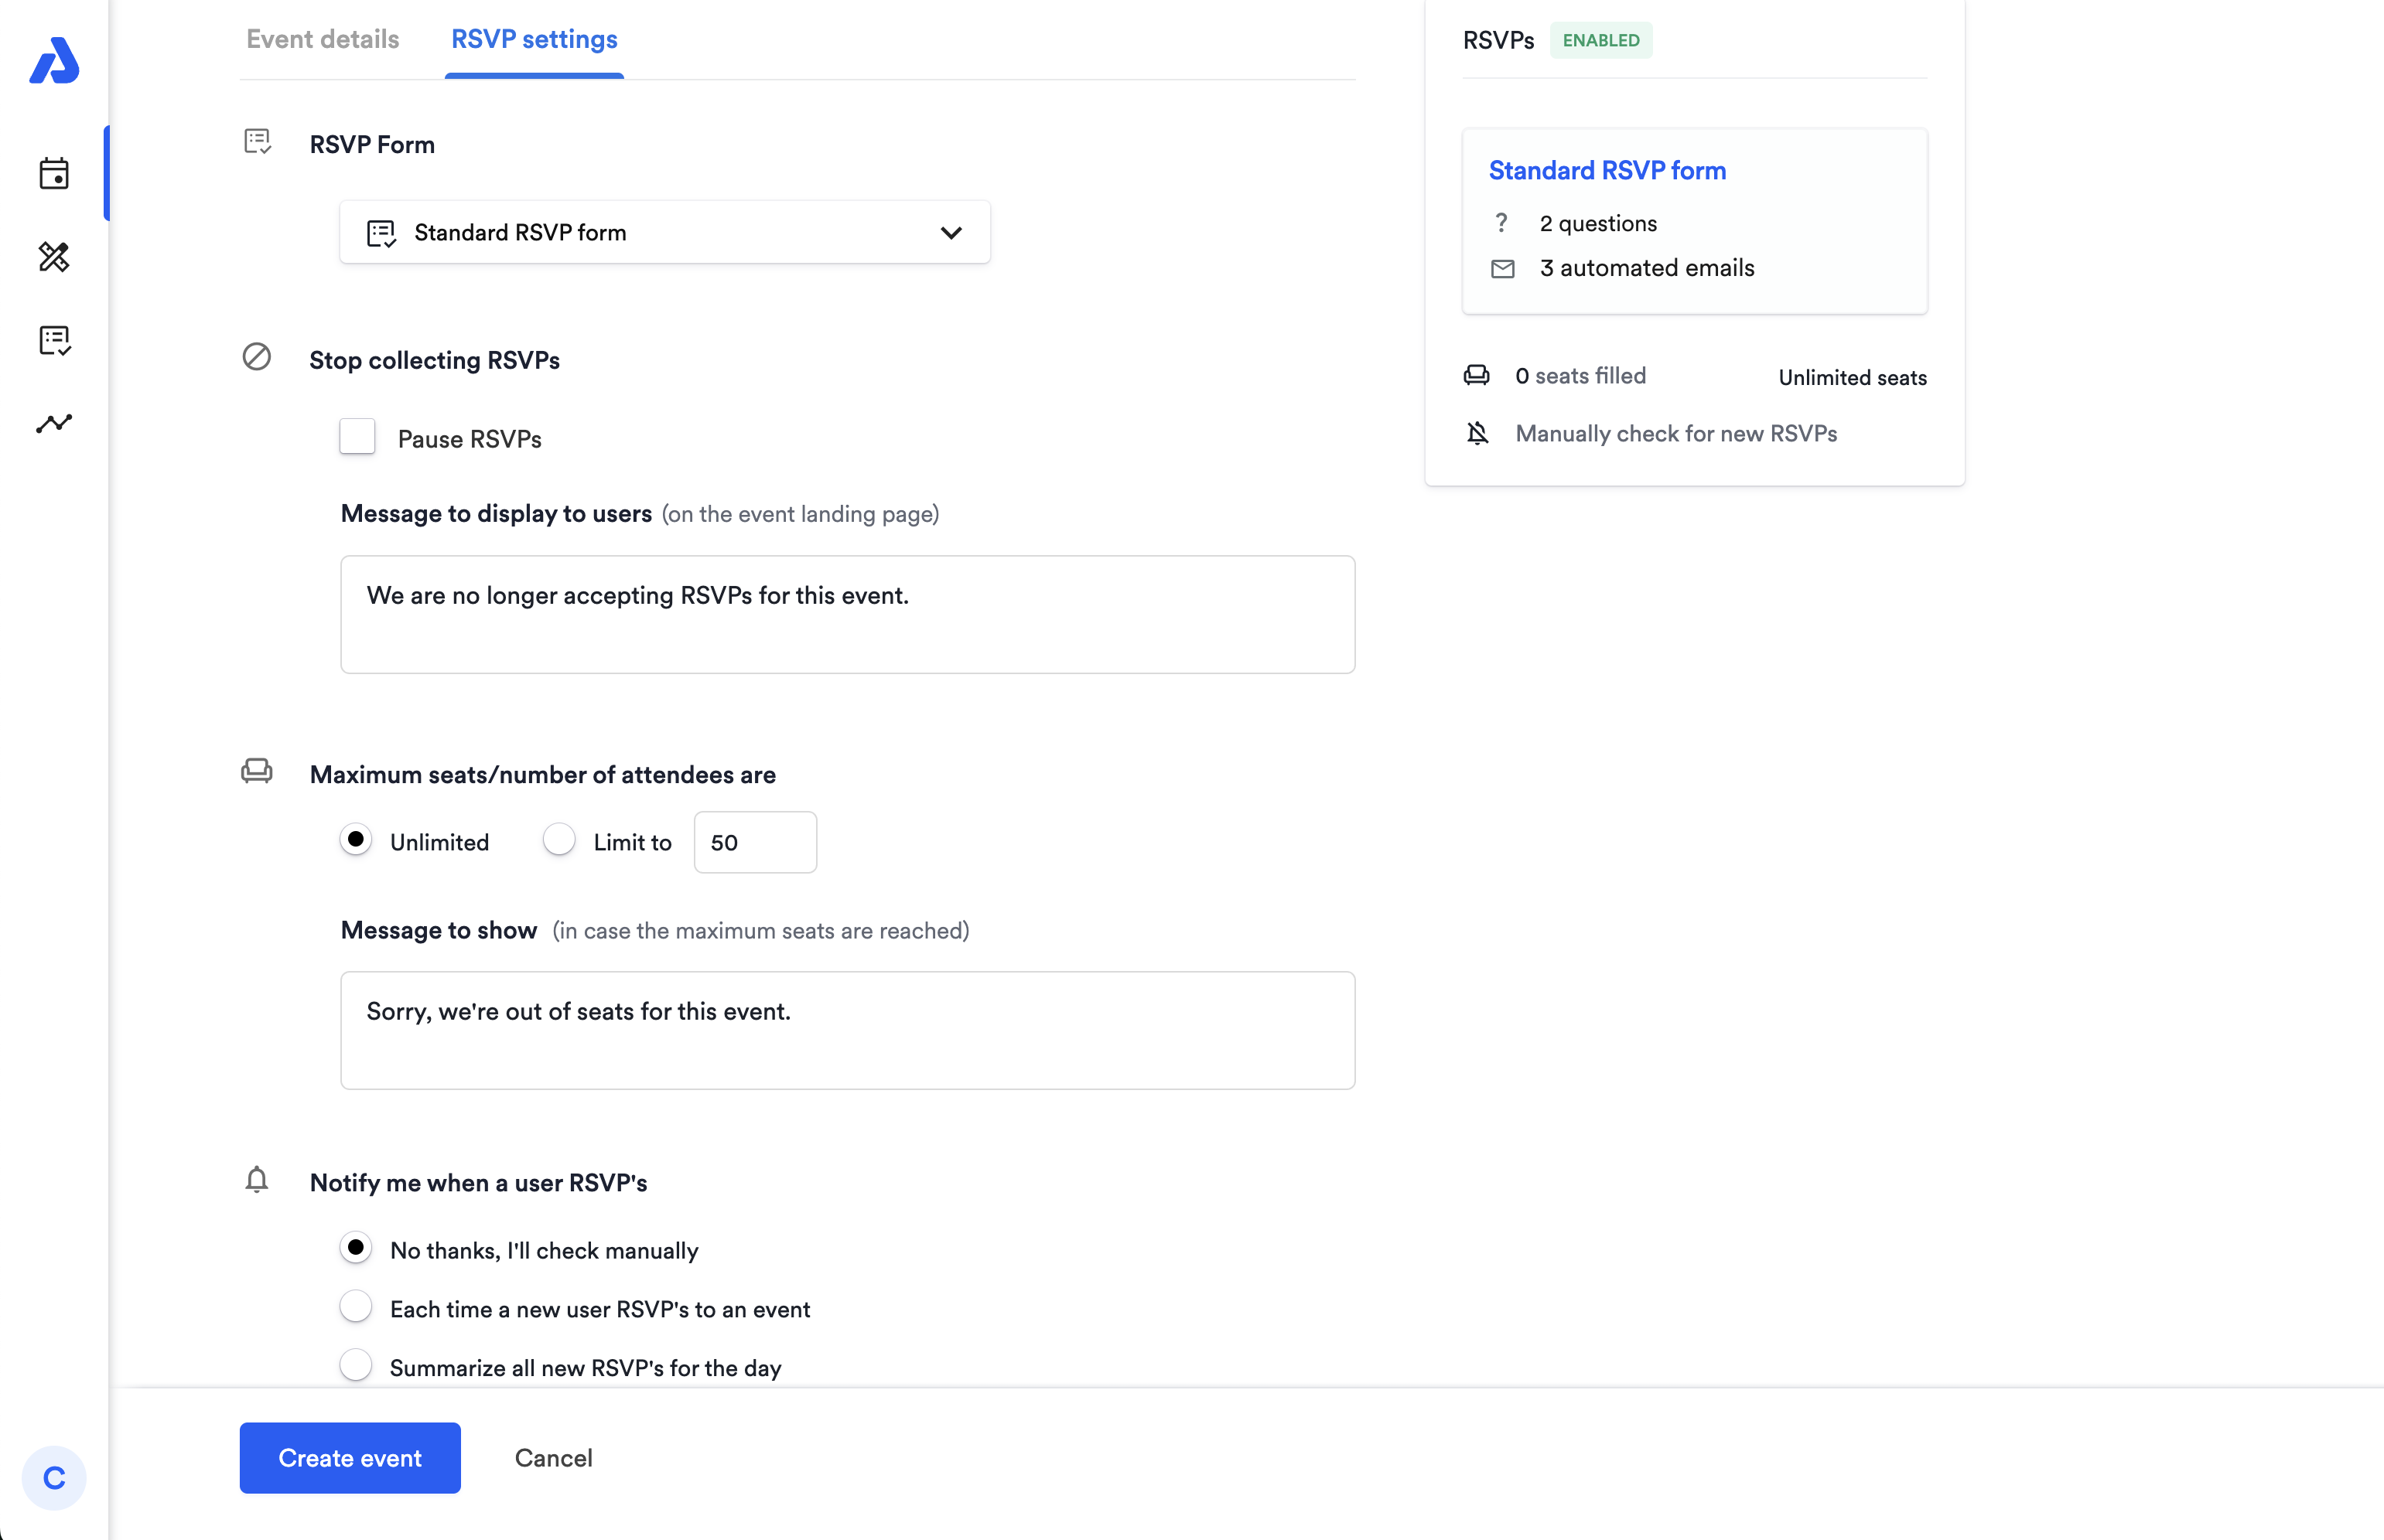
Task: Open the Standard RSVP form link
Action: (1607, 170)
